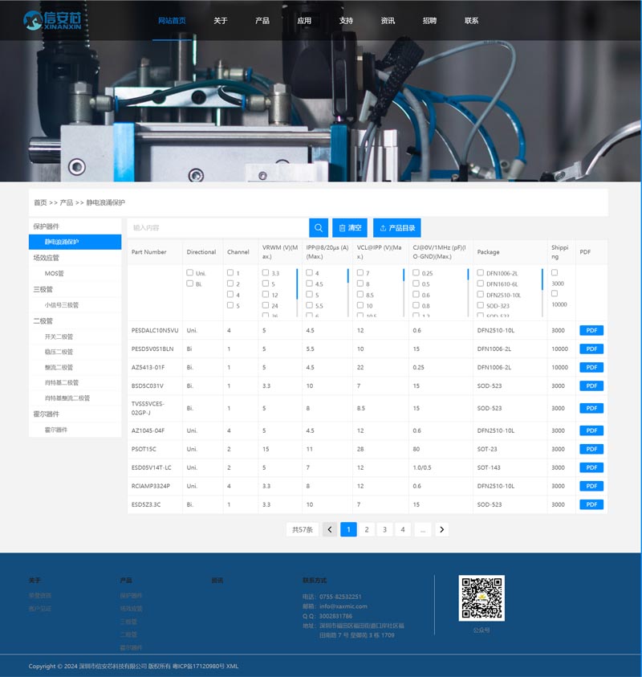Image resolution: width=642 pixels, height=677 pixels.
Task: Open the 联系 nav item
Action: click(x=472, y=21)
